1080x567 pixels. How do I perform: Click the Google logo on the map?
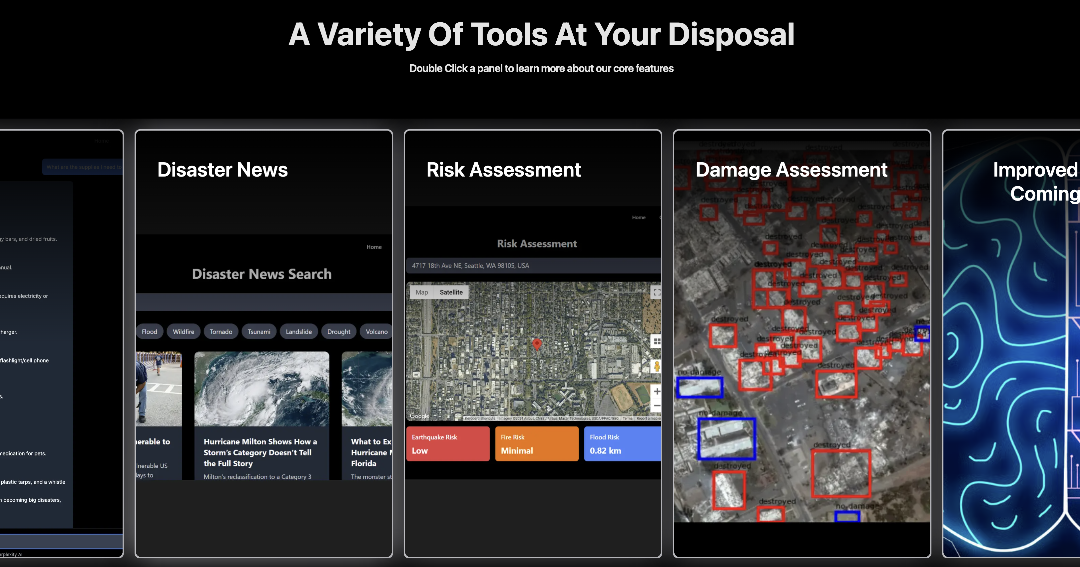[419, 416]
